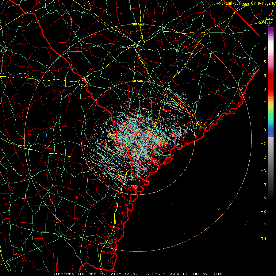
Task: Click the black radar site dot at map center
Action: (x=138, y=138)
